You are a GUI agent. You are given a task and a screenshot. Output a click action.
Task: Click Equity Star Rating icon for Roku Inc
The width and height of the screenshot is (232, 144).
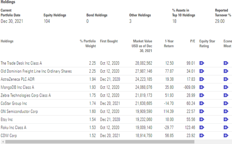[202, 127]
